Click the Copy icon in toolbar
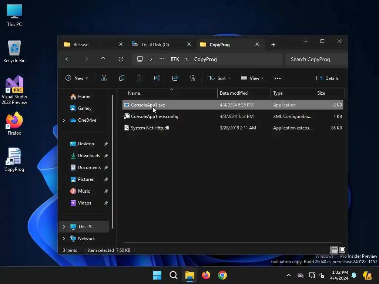Screen dimensions: 379x284 pos(121,78)
